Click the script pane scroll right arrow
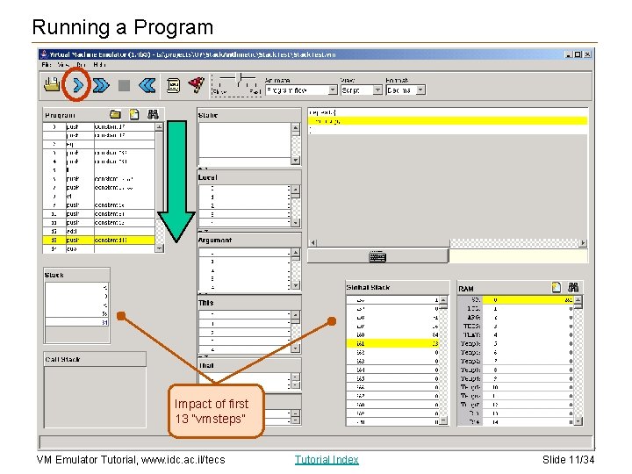The width and height of the screenshot is (632, 474). (583, 242)
